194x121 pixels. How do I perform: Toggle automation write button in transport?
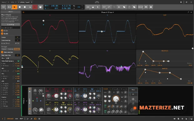tap(30, 7)
